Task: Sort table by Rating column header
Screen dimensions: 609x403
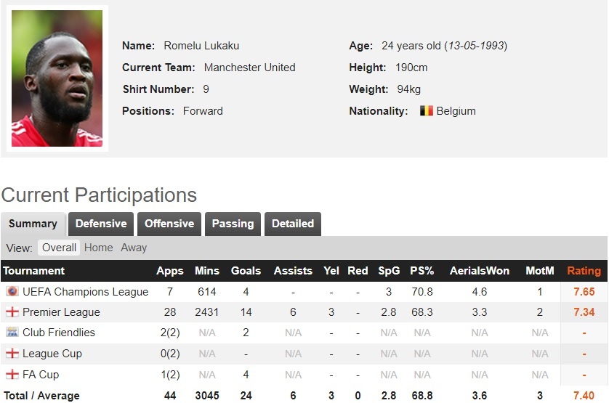Action: [x=584, y=271]
